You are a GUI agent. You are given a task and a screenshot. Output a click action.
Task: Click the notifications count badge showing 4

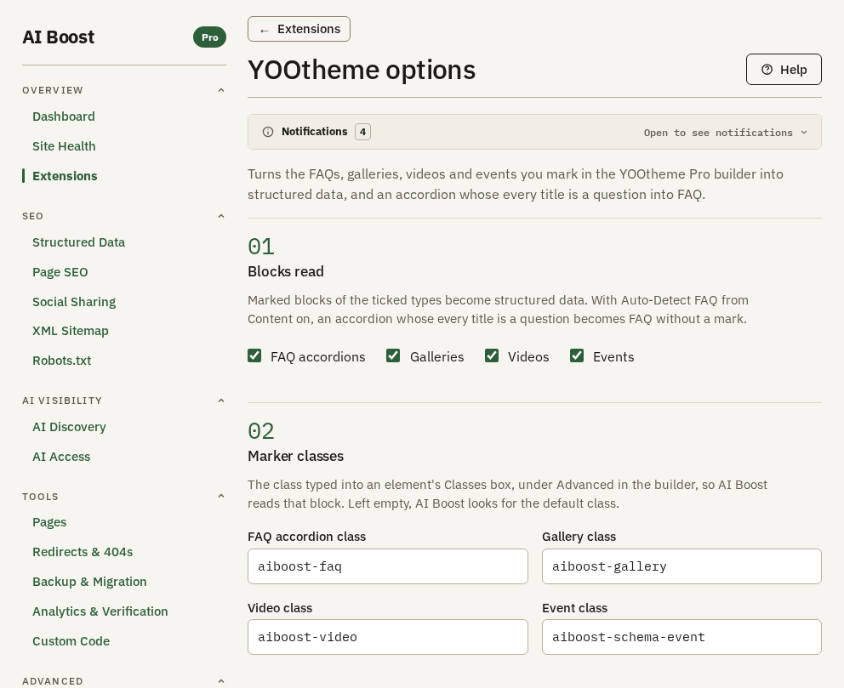(362, 132)
